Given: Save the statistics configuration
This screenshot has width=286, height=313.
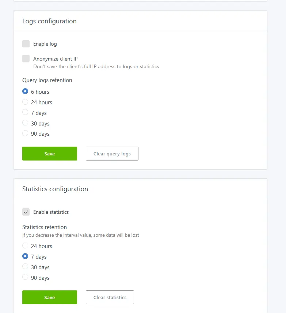Looking at the screenshot, I should 50,297.
